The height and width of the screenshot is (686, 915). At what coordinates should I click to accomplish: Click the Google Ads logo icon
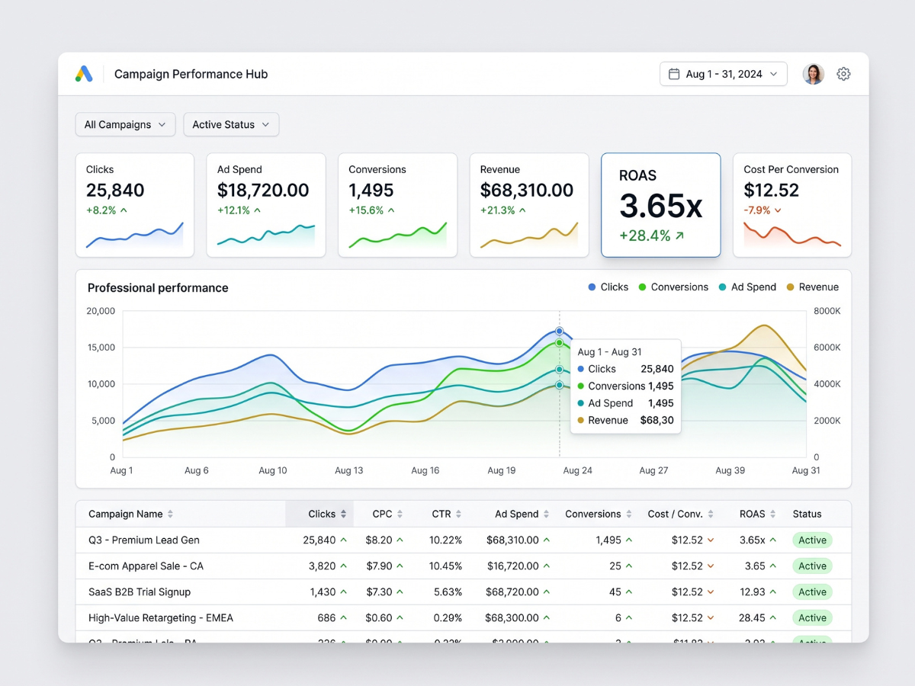point(84,74)
